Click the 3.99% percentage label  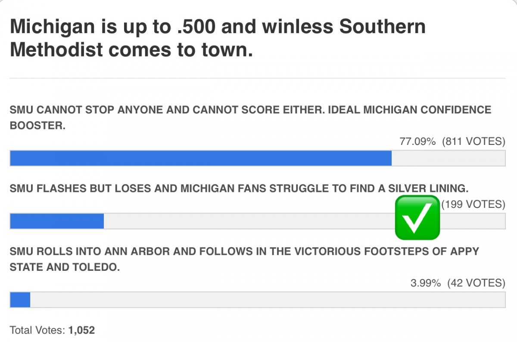pyautogui.click(x=426, y=283)
